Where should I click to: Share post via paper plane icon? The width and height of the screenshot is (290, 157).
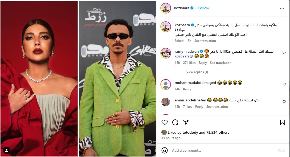[186, 122]
